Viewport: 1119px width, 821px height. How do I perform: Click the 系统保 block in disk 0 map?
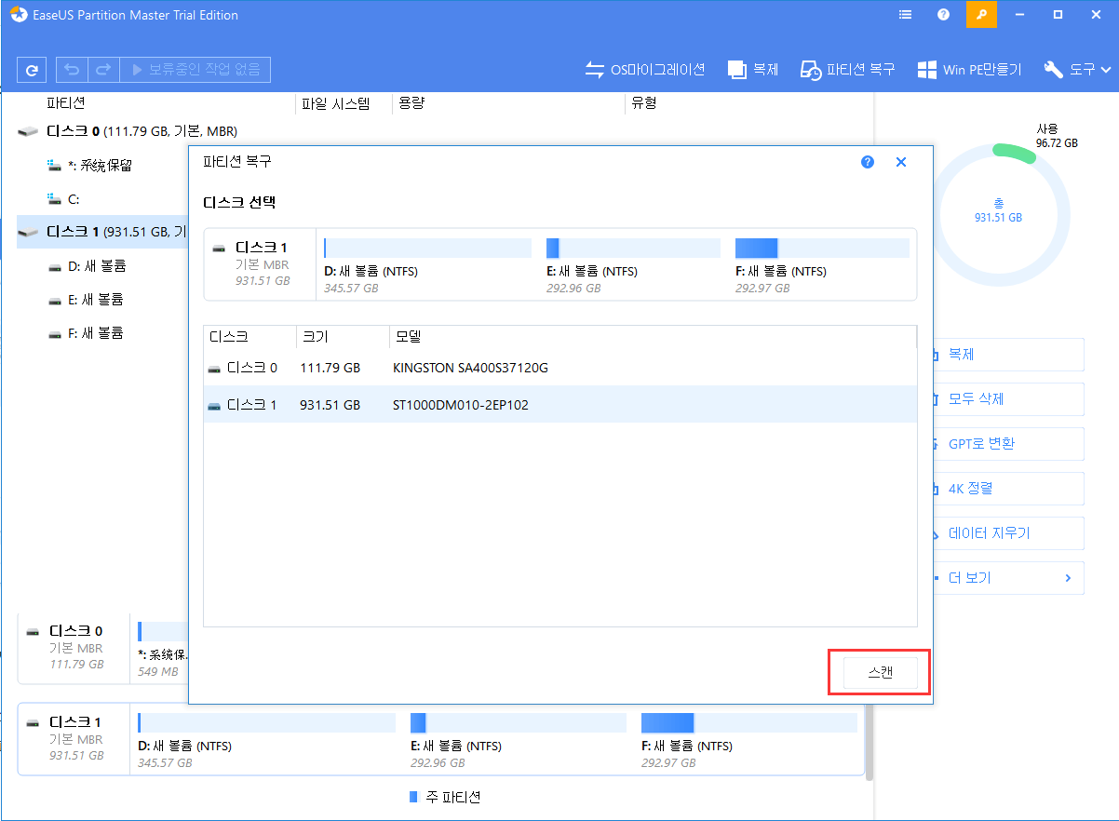pyautogui.click(x=162, y=648)
